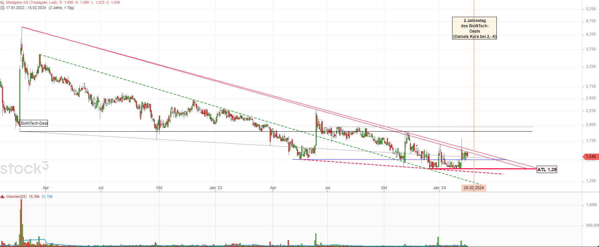Image resolution: width=599 pixels, height=247 pixels.
Task: Select the BioNTech-Deal chart label
Action: 34,123
